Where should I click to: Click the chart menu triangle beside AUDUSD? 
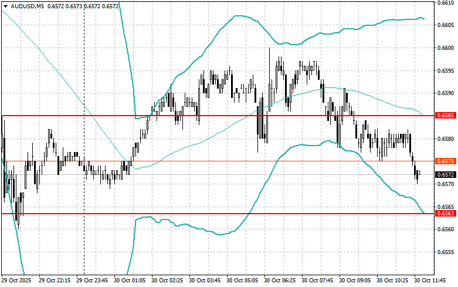tap(5, 6)
